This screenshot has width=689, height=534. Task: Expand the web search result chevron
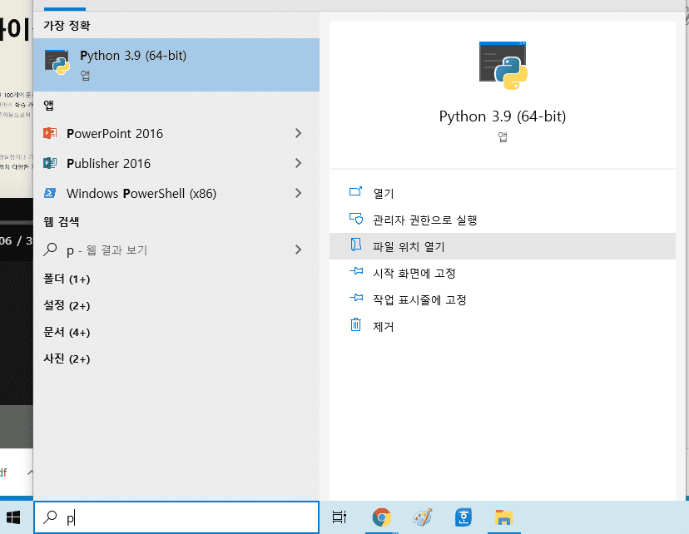click(299, 250)
